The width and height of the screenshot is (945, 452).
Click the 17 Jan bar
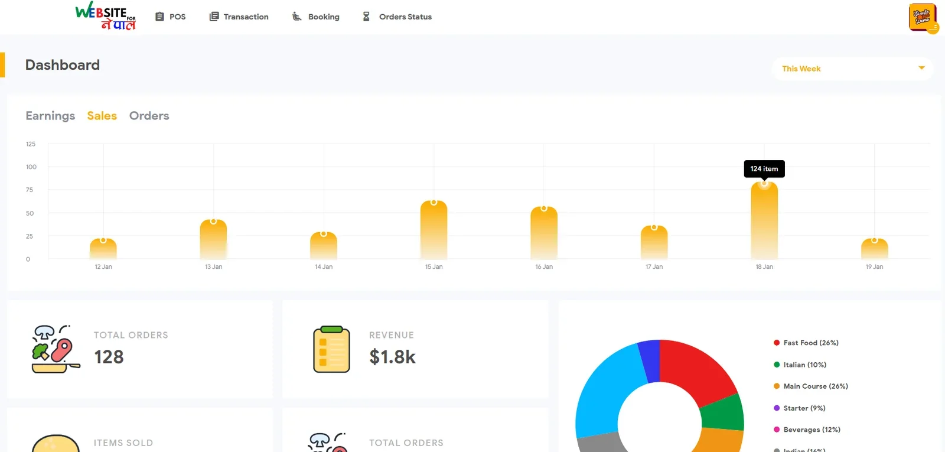tap(654, 242)
